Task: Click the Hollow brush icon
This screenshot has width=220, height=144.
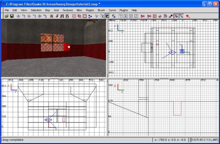Action: point(85,16)
